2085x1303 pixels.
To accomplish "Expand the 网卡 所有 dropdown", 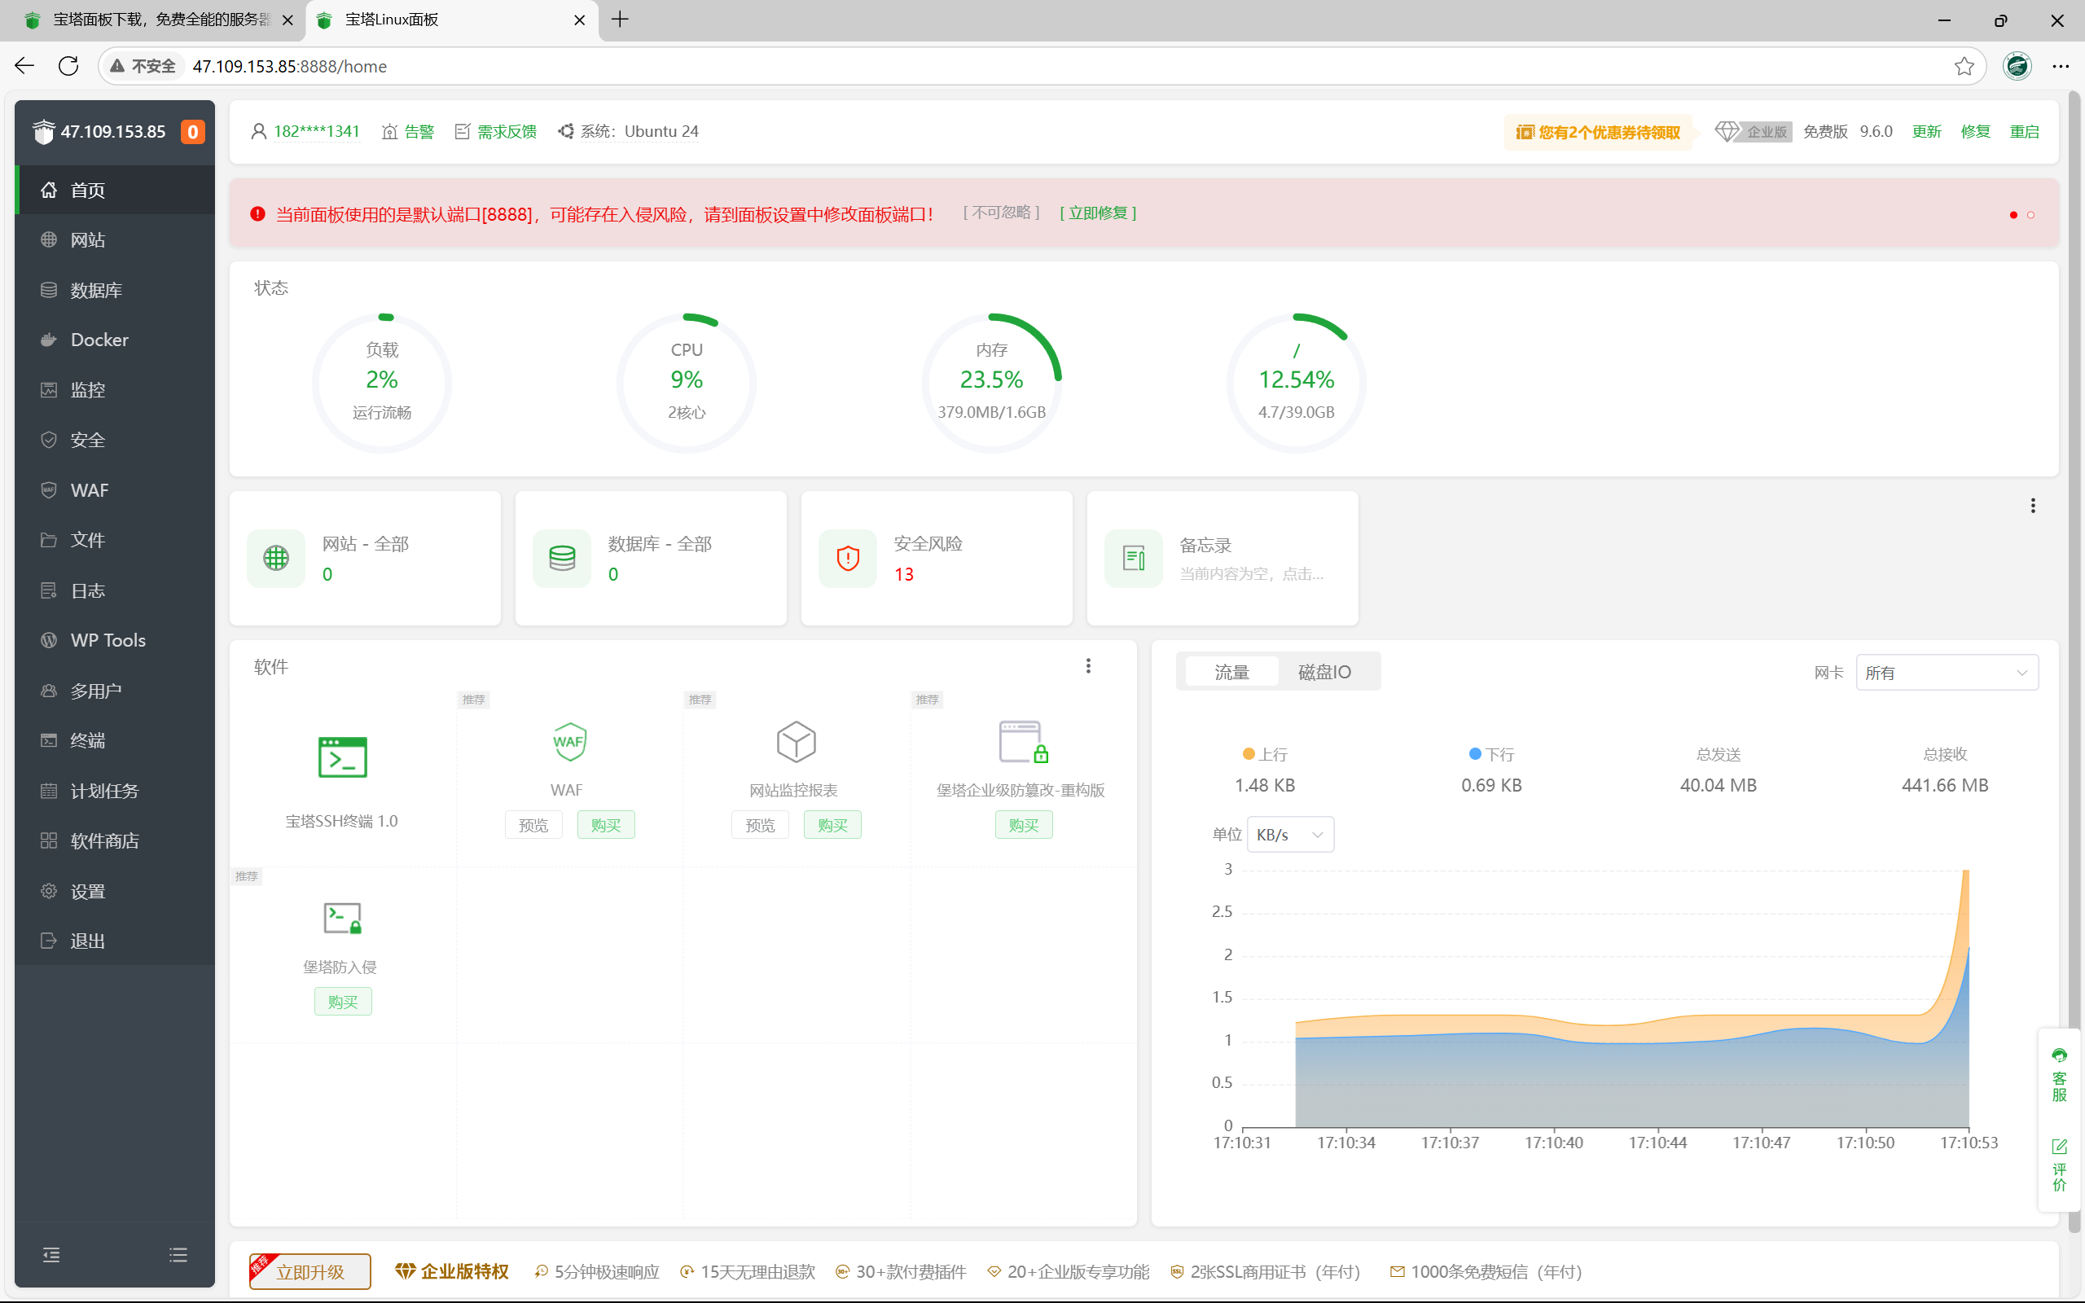I will pos(1947,672).
